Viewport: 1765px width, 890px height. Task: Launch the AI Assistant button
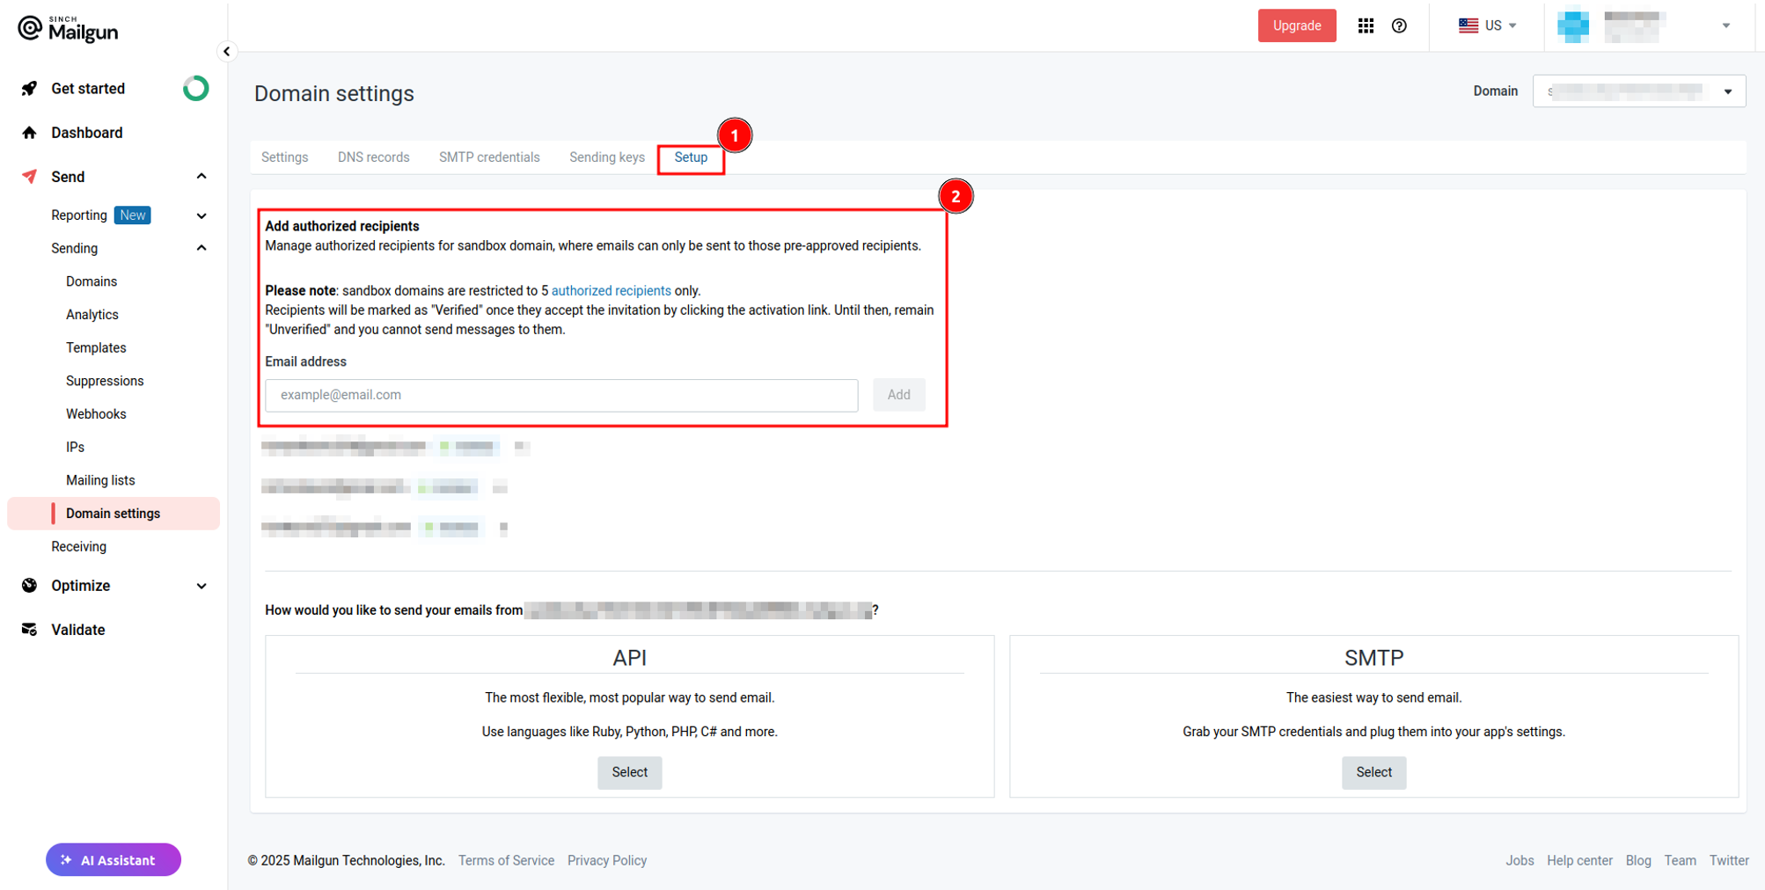(x=114, y=860)
